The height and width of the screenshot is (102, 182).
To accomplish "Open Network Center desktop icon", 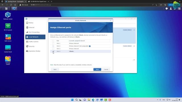I will (x=8, y=16).
